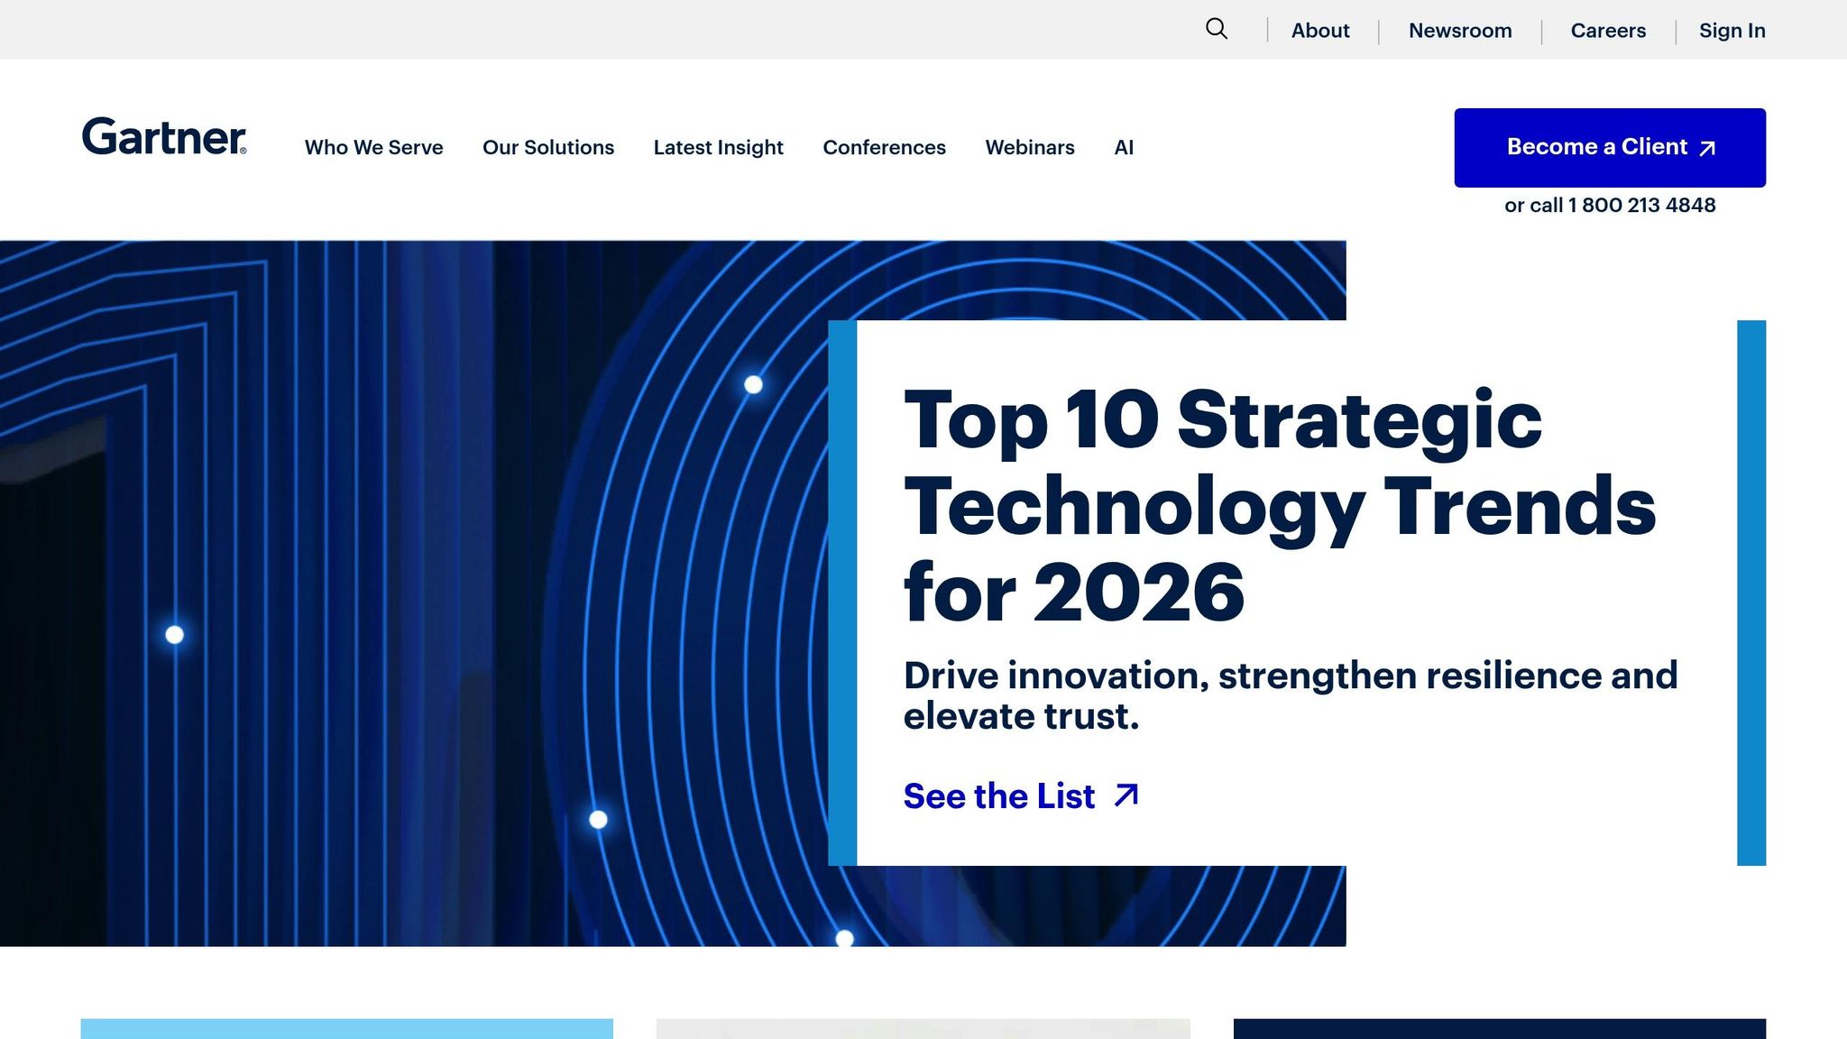Screen dimensions: 1847x1039
Task: Select AI in navigation
Action: tap(1124, 147)
